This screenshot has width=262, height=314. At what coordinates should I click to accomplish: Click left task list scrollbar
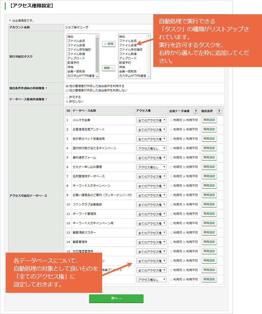pos(97,54)
